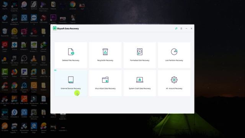
Task: Launch System Crash Data Recovery
Action: (x=140, y=83)
